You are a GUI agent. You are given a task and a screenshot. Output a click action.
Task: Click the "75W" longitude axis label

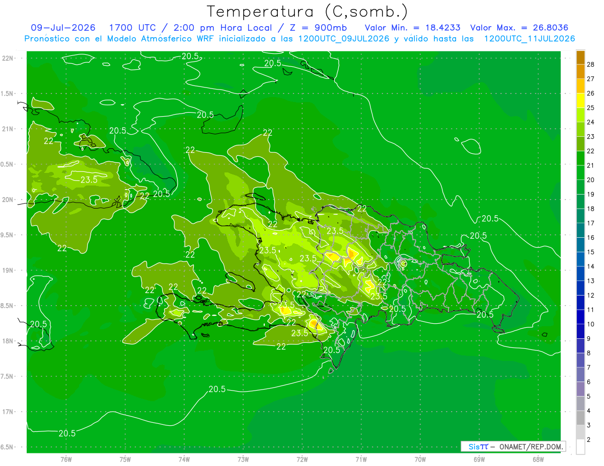[125, 459]
